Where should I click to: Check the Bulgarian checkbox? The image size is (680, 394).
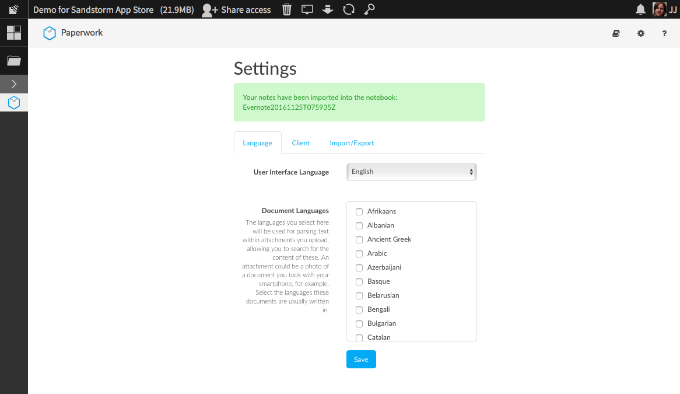coord(359,324)
